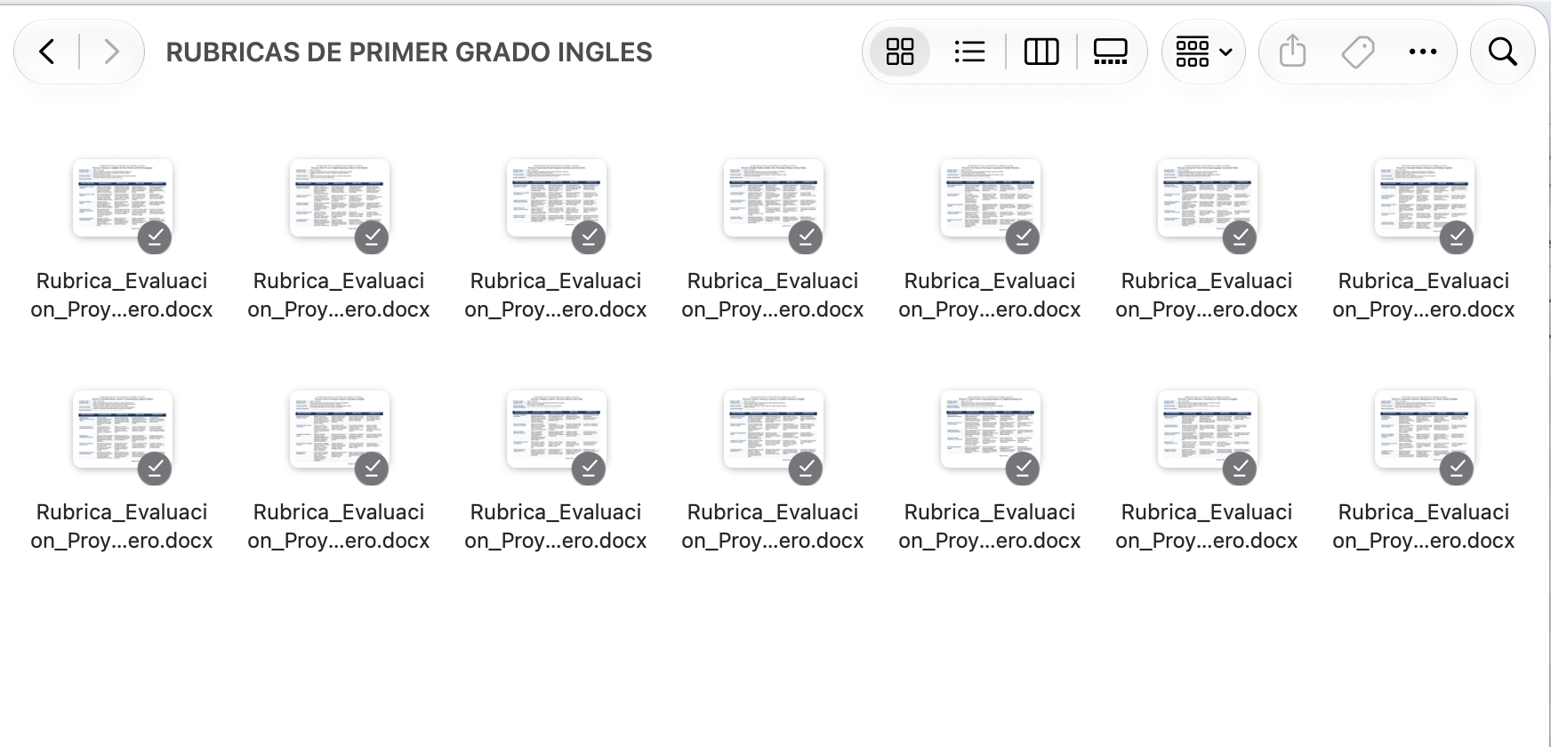Switch to list view
1551x747 pixels.
(x=969, y=52)
